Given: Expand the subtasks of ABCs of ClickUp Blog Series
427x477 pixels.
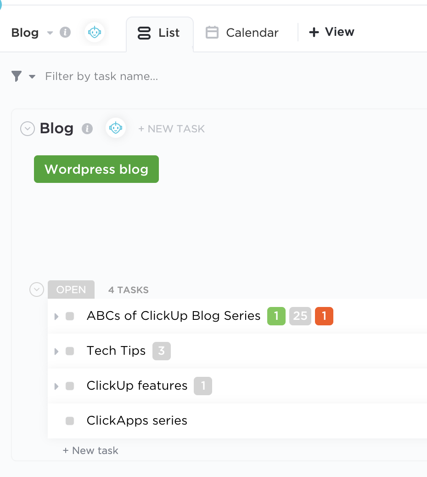Looking at the screenshot, I should 56,316.
